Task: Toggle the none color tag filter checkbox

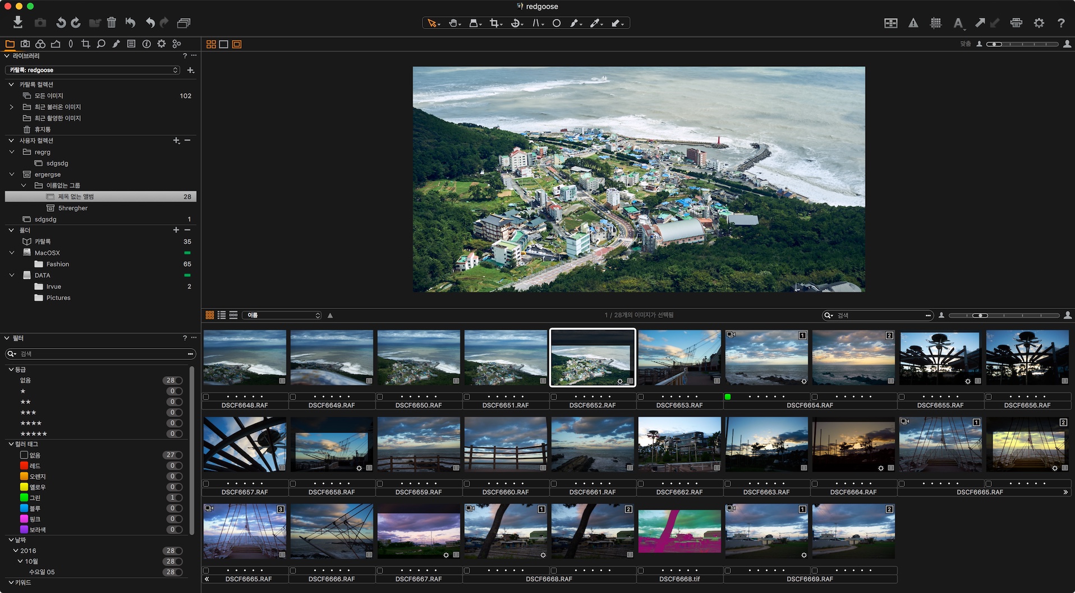Action: [x=24, y=455]
